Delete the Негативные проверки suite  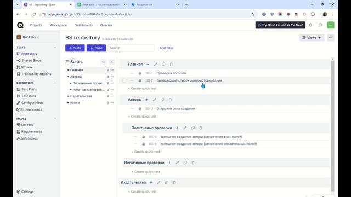193,163
